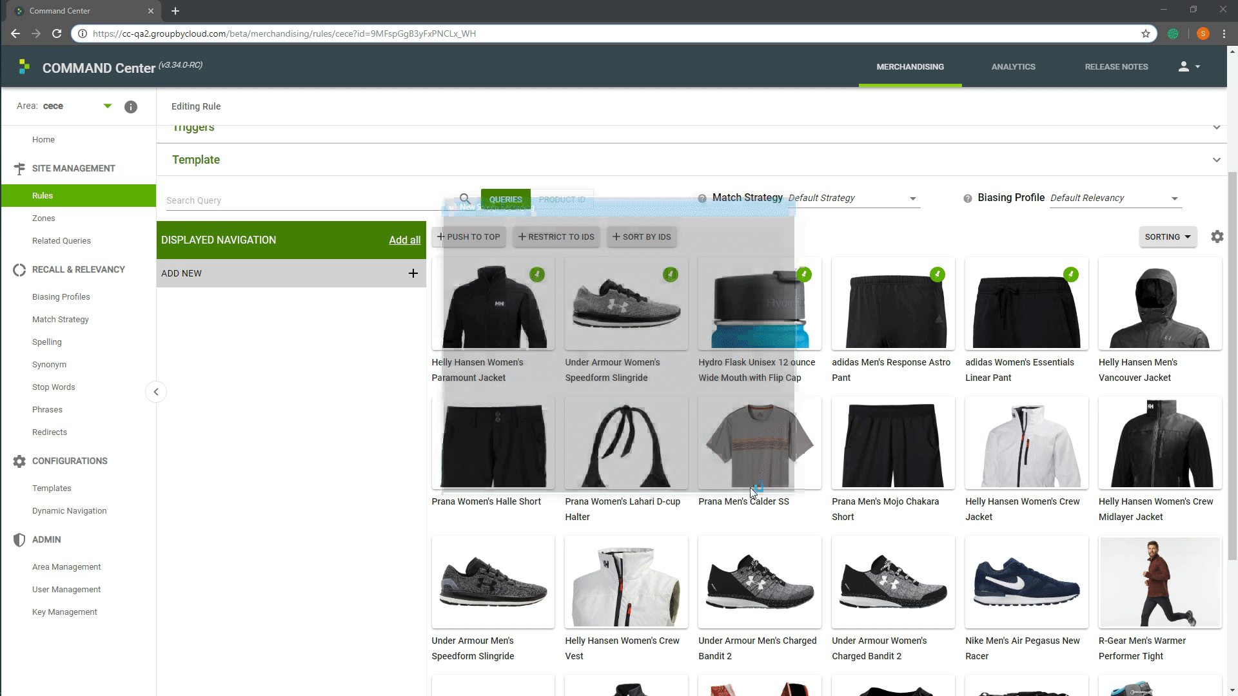
Task: Open Biasing Profile dropdown
Action: pyautogui.click(x=1115, y=198)
